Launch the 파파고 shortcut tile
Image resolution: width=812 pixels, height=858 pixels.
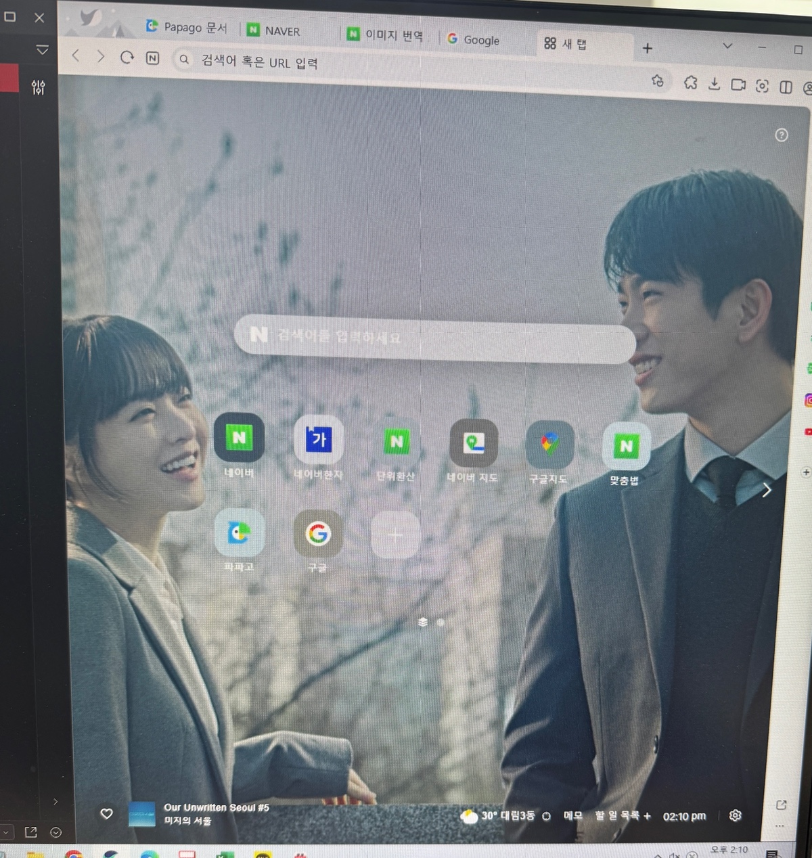coord(239,533)
